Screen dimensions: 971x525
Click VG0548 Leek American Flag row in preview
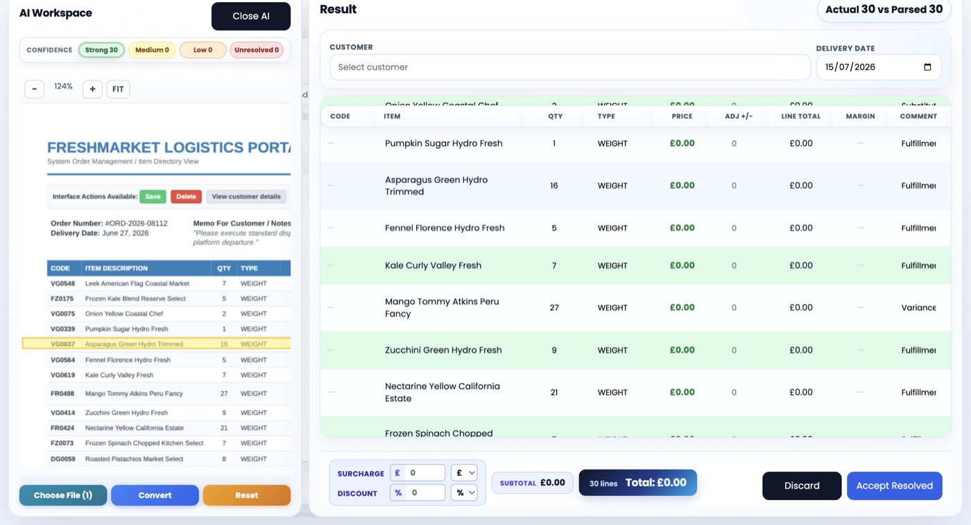click(x=169, y=283)
